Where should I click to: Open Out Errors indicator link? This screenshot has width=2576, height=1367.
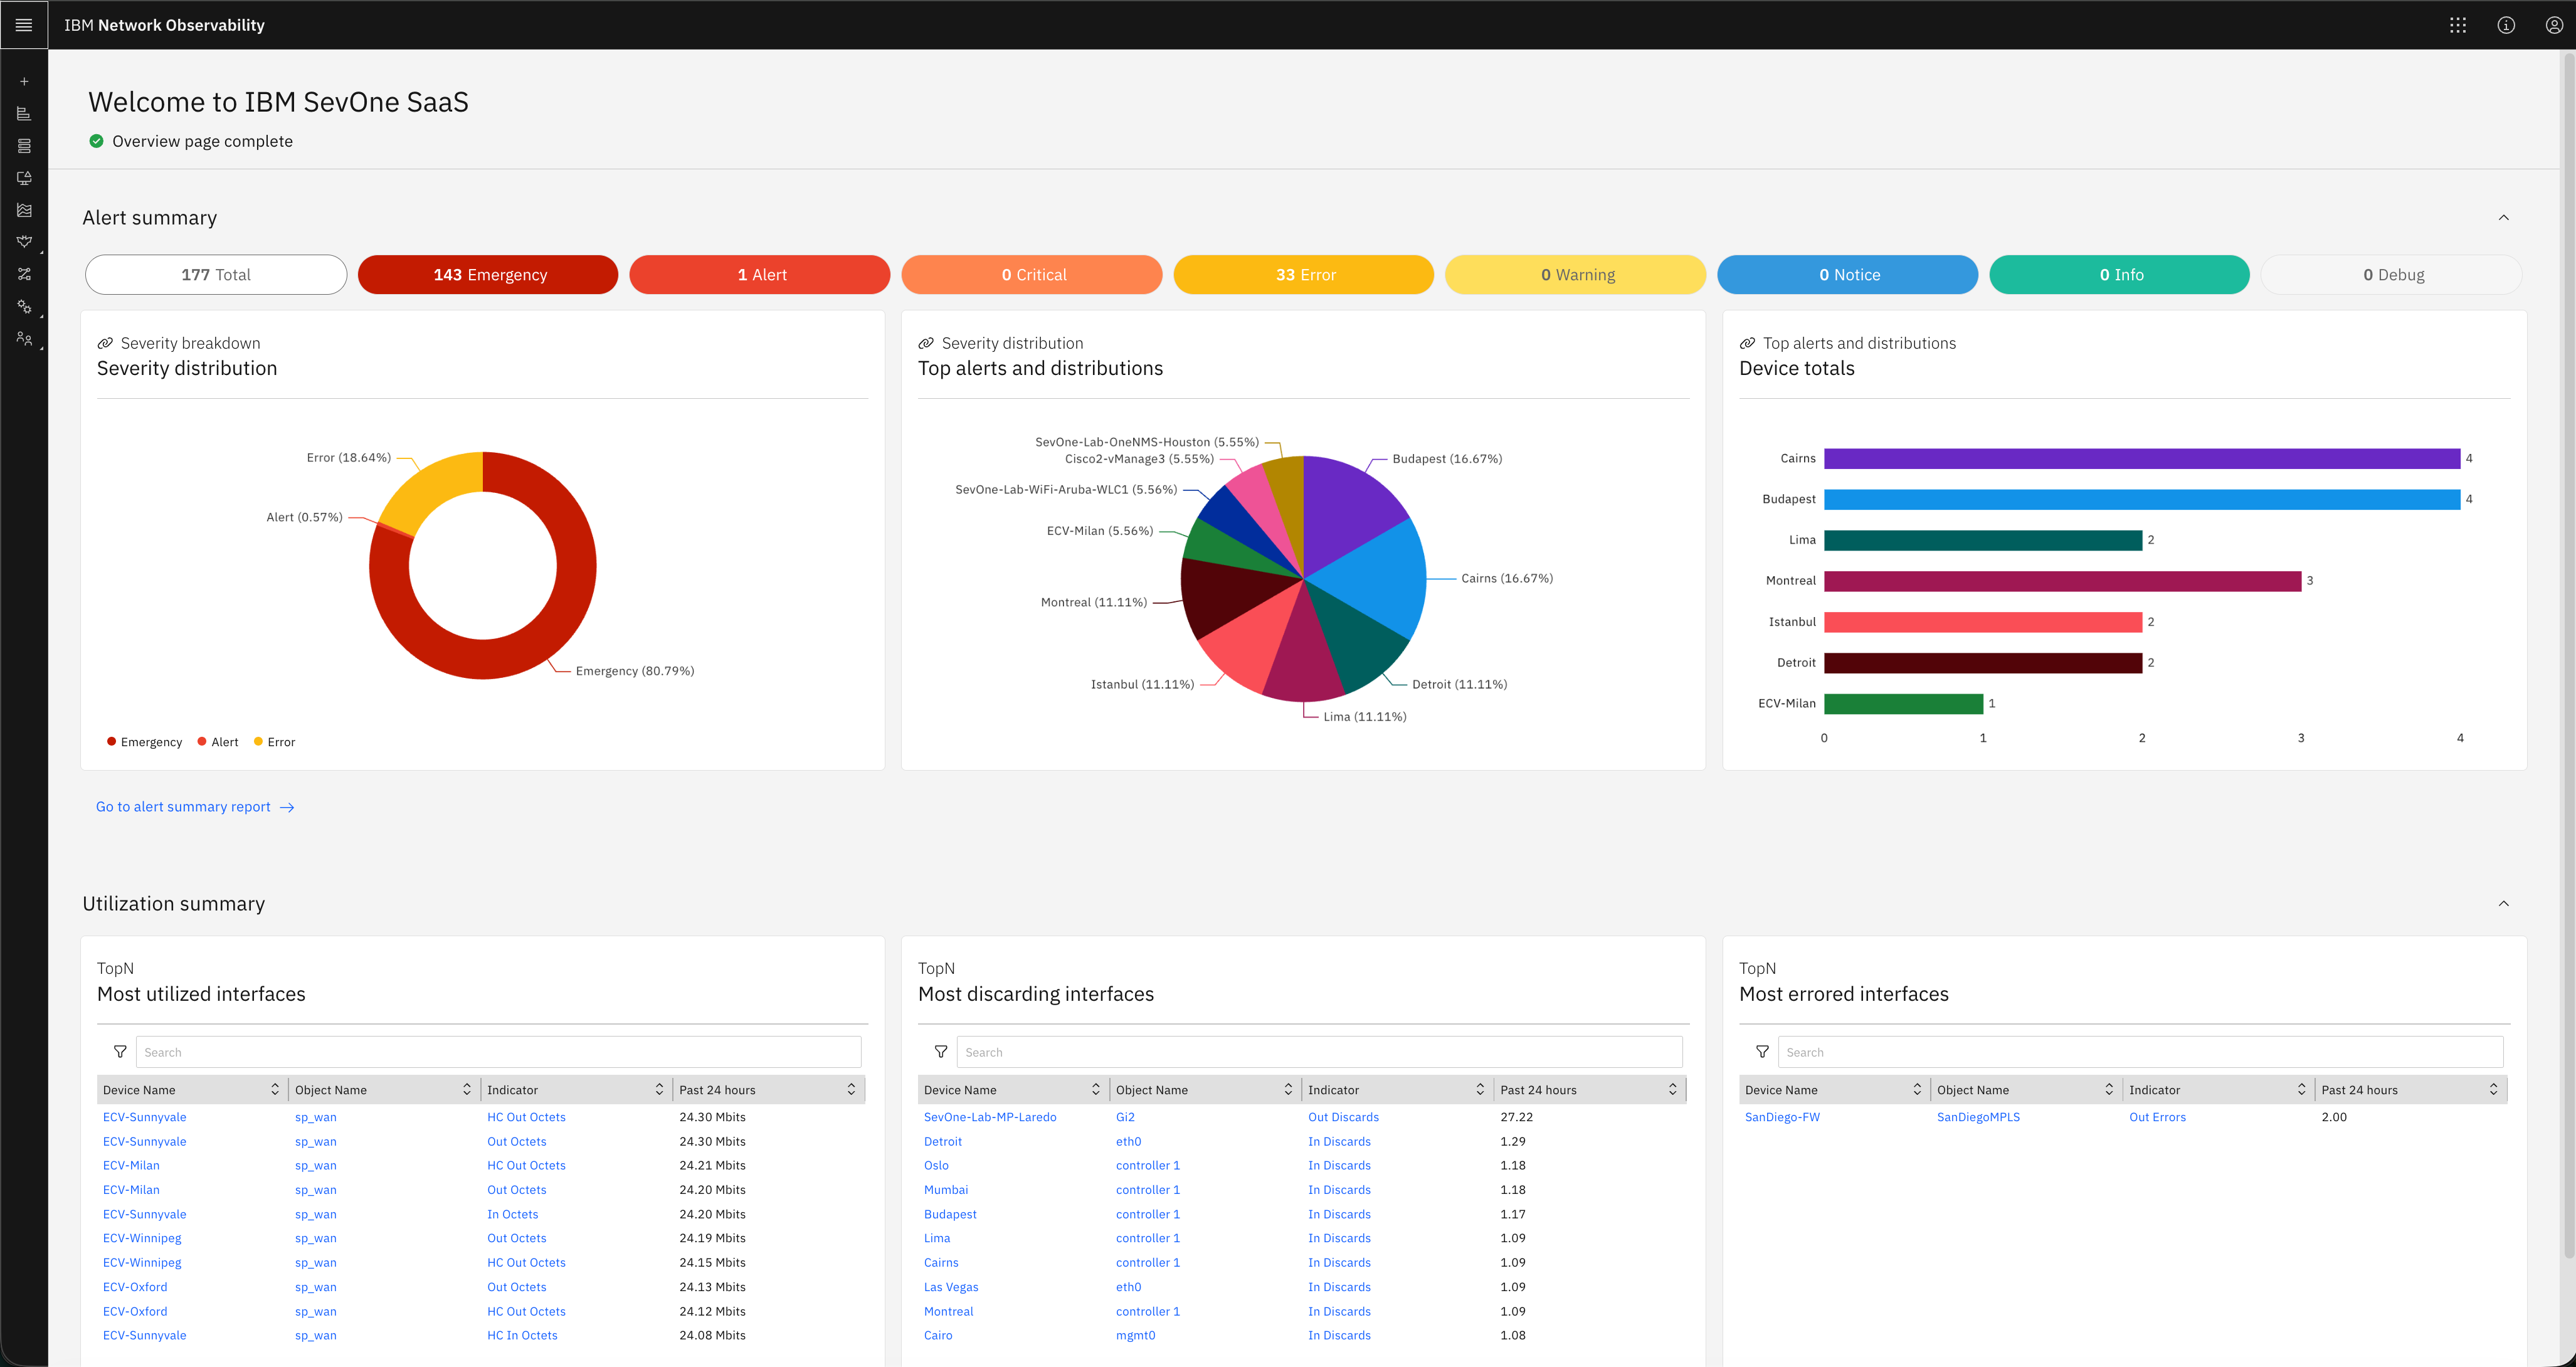point(2157,1117)
